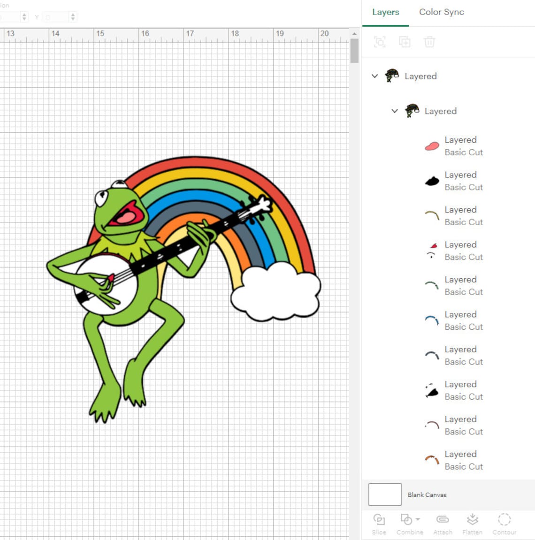Select the olive yellow arc layer
The image size is (535, 540).
432,216
